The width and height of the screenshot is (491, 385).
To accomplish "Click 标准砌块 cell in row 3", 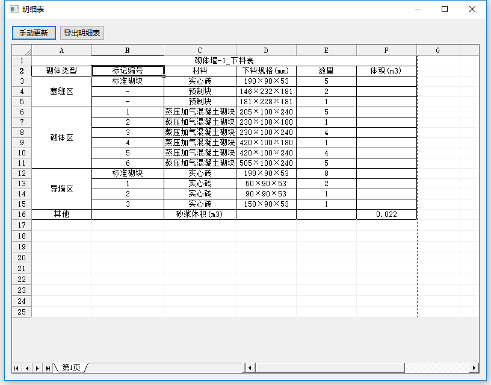I will pos(128,81).
